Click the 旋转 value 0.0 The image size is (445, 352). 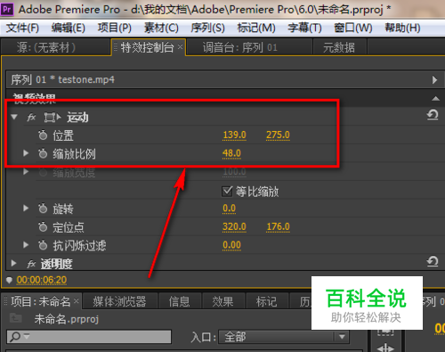(x=229, y=209)
